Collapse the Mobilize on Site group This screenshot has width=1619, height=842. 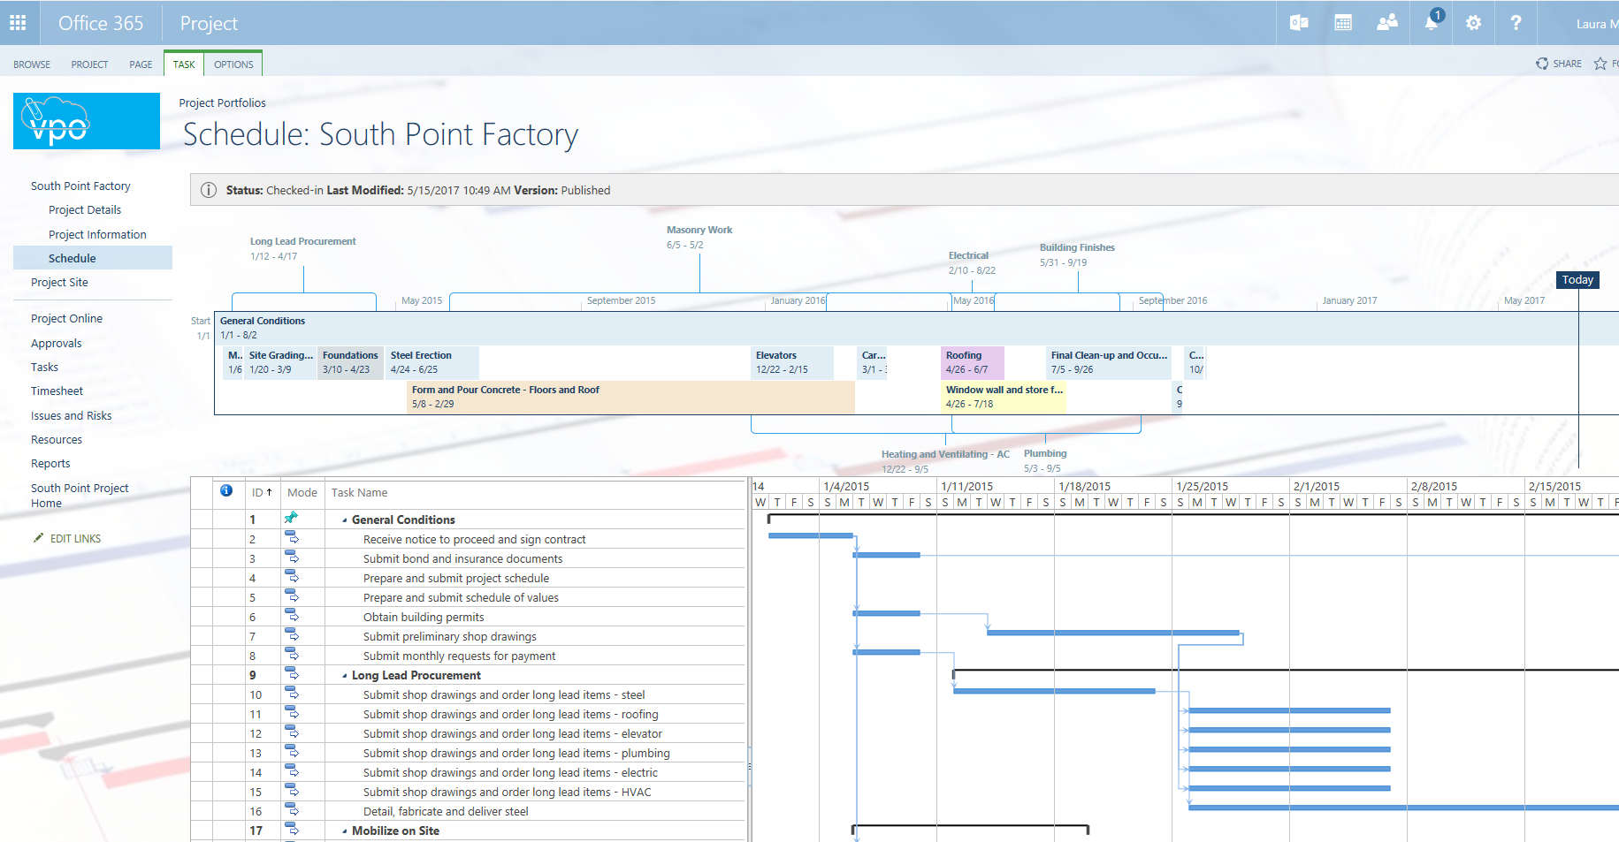345,831
